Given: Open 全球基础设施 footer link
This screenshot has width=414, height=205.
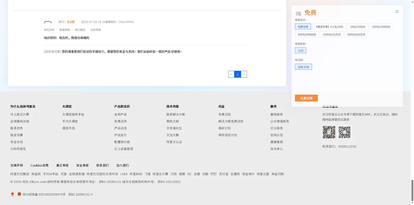Looking at the screenshot, I should click(x=20, y=121).
